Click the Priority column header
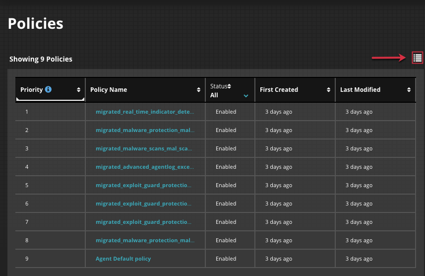The width and height of the screenshot is (425, 276). pyautogui.click(x=51, y=90)
